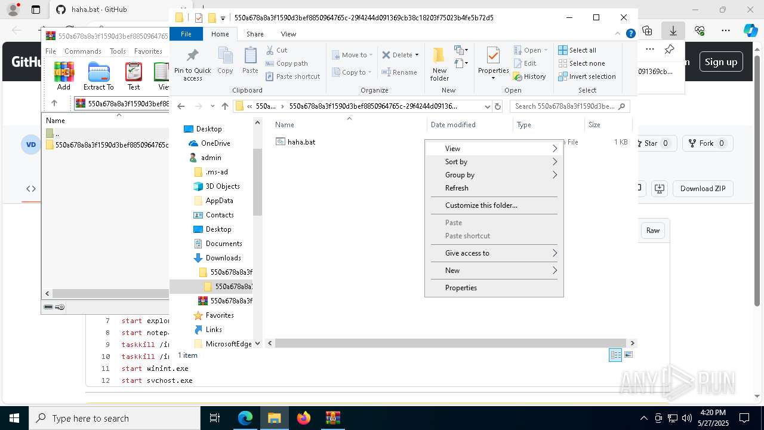Choose Refresh in context menu

click(x=494, y=188)
